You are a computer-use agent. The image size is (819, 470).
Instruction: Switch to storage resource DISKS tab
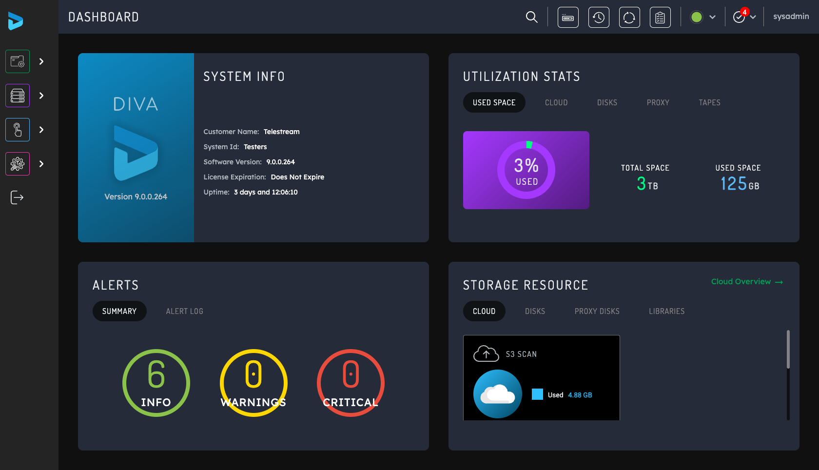click(535, 311)
